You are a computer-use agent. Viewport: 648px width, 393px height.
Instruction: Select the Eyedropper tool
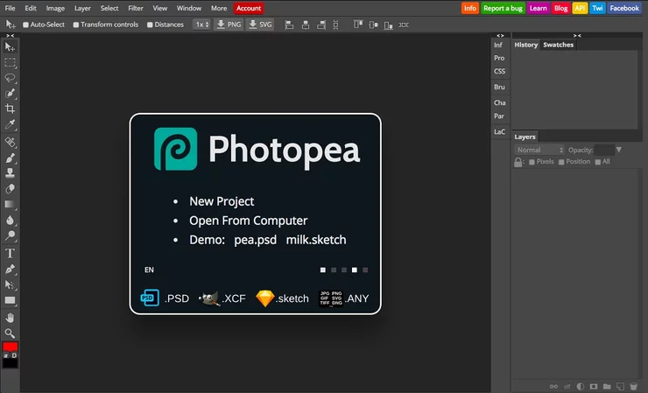tap(10, 124)
